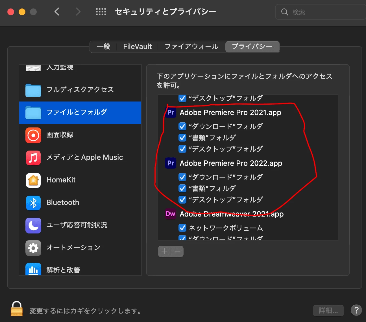Viewport: 366px width, 322px height.
Task: Click the yellow minimize window button
Action: click(x=22, y=12)
